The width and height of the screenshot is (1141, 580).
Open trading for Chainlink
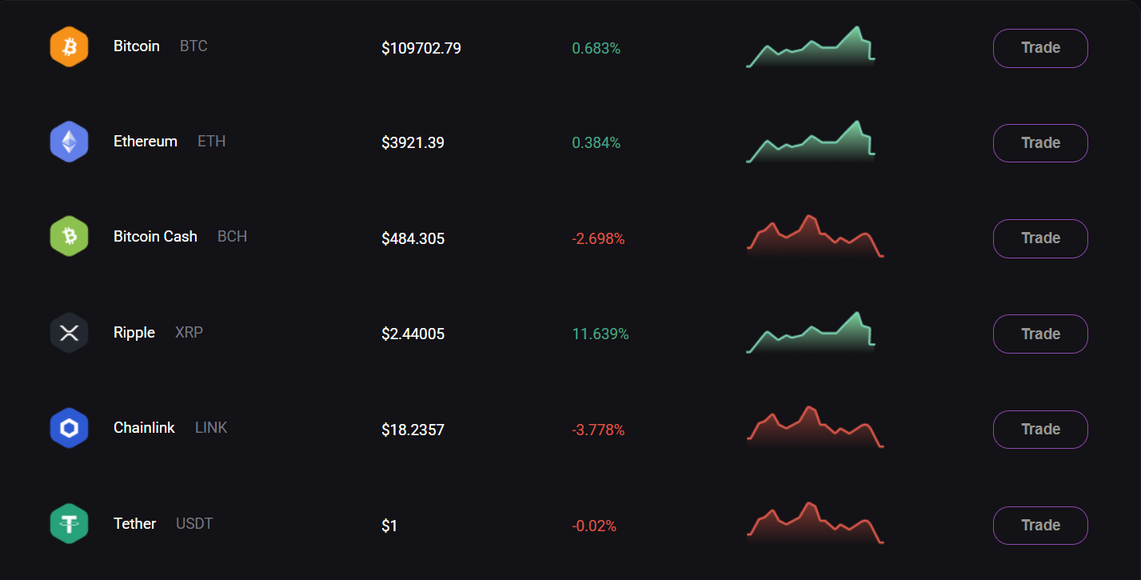1039,430
